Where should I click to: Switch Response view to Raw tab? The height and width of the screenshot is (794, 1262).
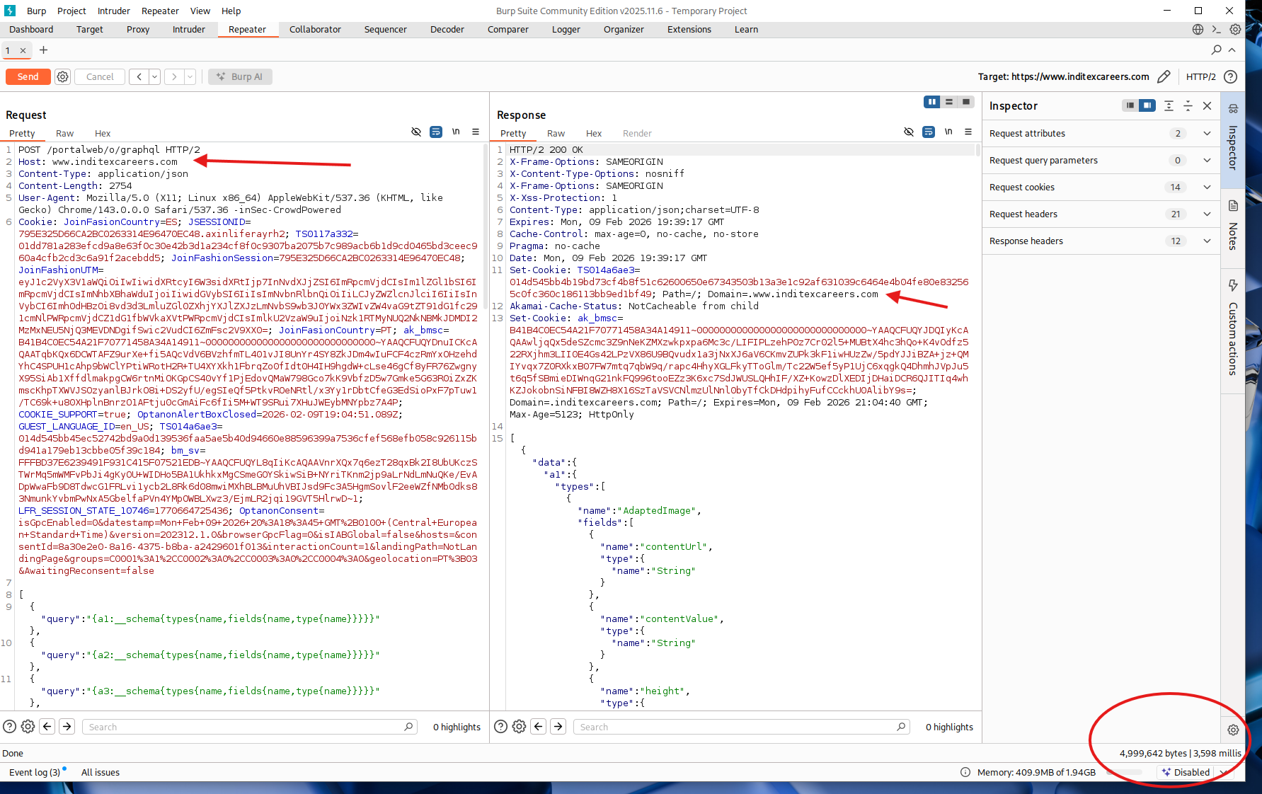point(556,133)
